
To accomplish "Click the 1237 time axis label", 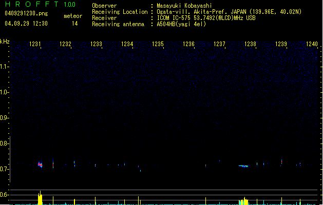I will 219,44.
